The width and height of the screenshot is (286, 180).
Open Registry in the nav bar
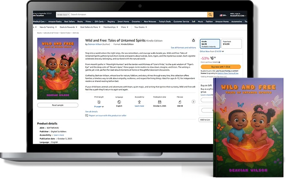click(111, 21)
